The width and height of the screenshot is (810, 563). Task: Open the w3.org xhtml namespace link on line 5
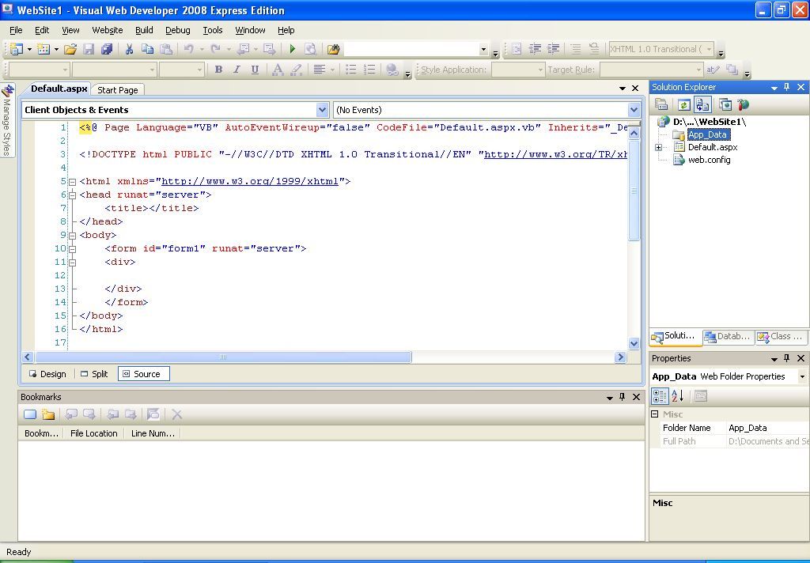click(x=250, y=181)
